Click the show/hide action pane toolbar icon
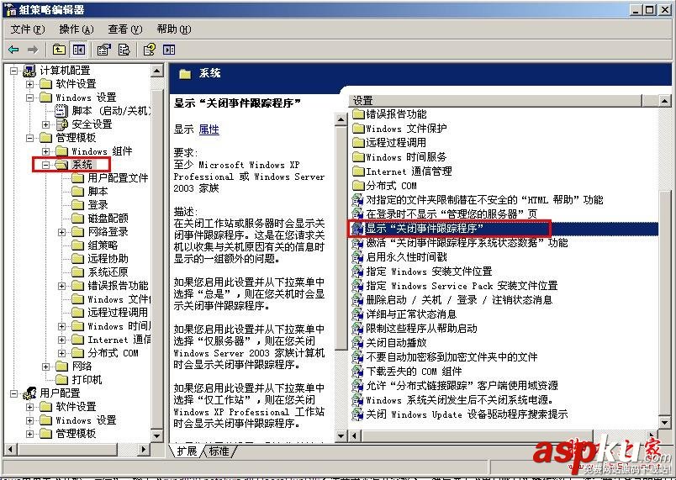 click(x=169, y=50)
